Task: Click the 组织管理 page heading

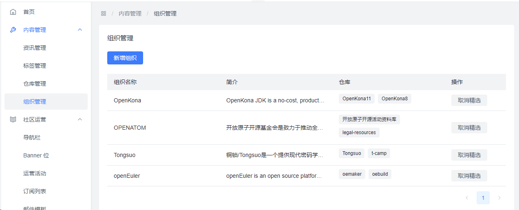Action: click(120, 38)
